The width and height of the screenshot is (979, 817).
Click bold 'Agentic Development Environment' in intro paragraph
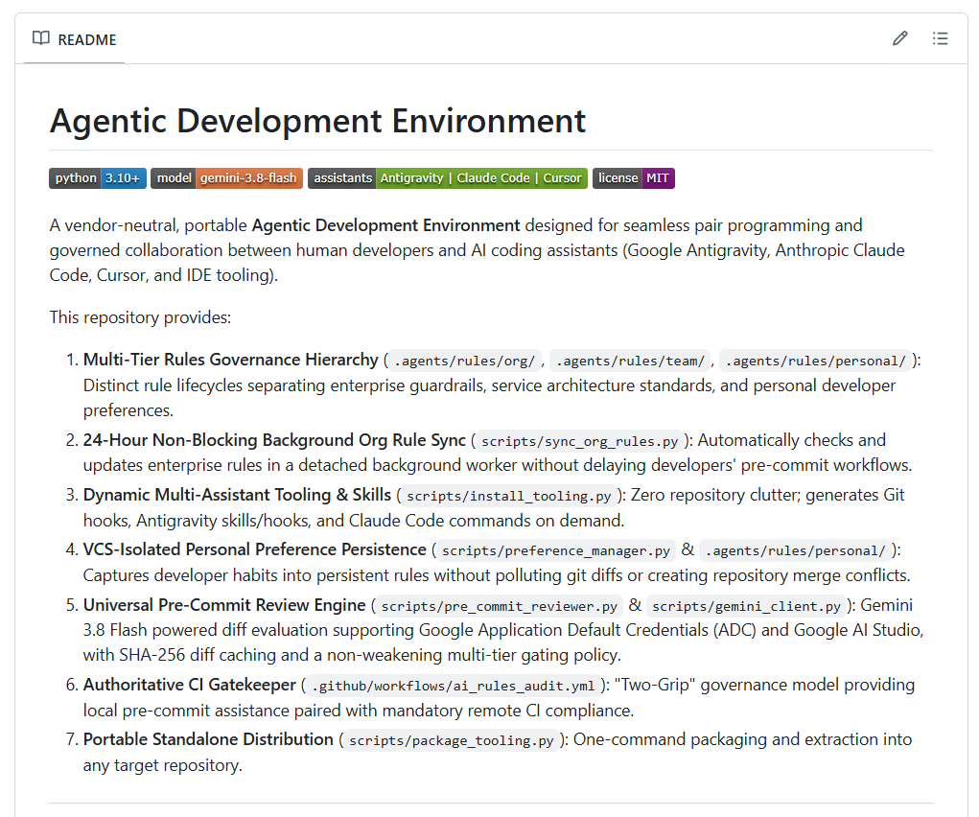[385, 225]
